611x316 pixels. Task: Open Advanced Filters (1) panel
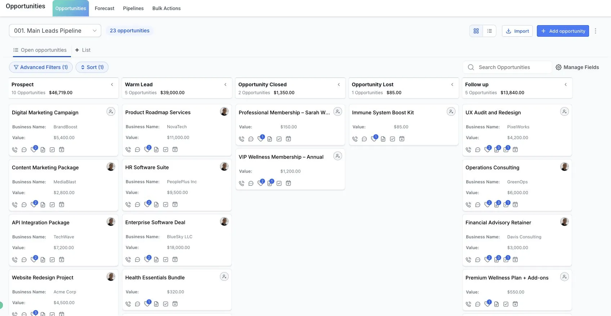coord(41,67)
